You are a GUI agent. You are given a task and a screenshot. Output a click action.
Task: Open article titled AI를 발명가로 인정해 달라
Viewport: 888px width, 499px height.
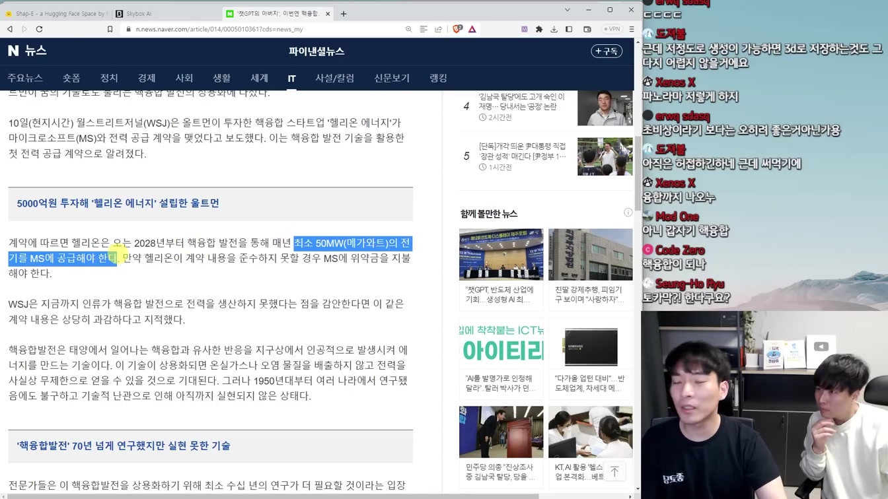click(x=500, y=383)
